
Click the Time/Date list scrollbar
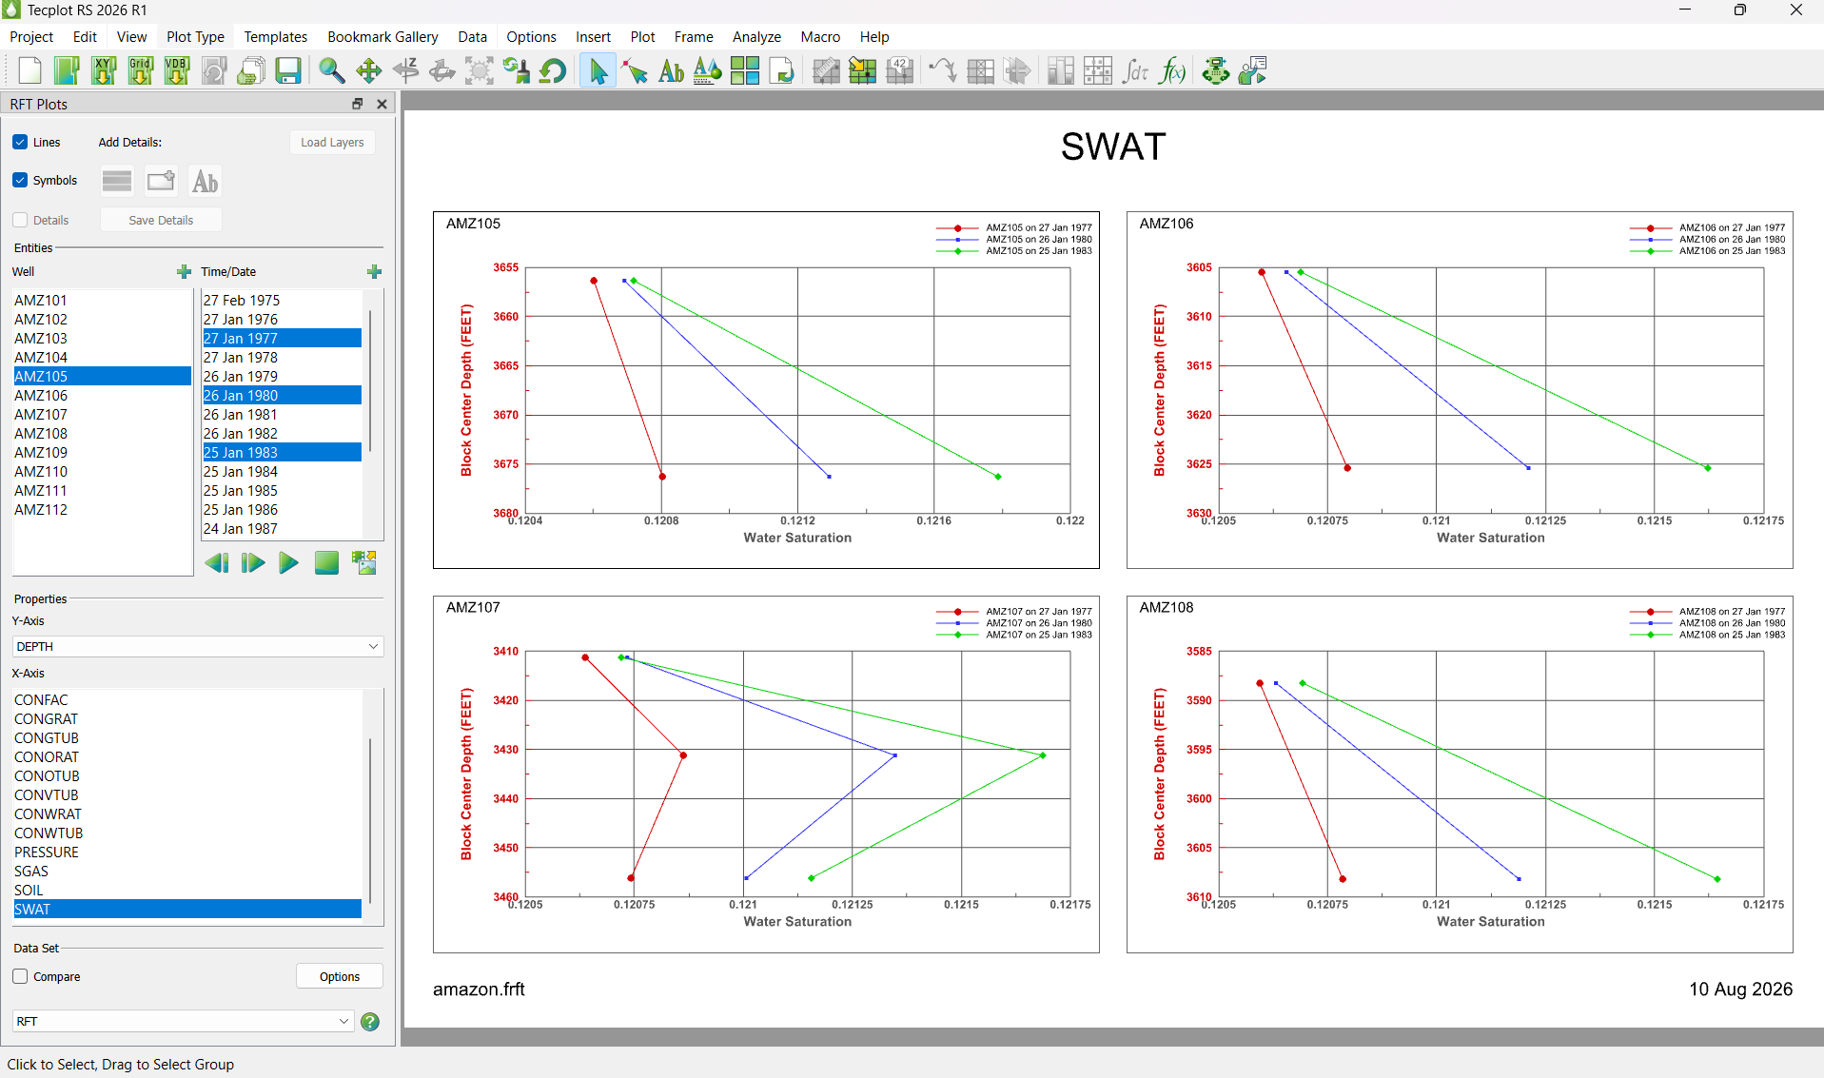(370, 381)
